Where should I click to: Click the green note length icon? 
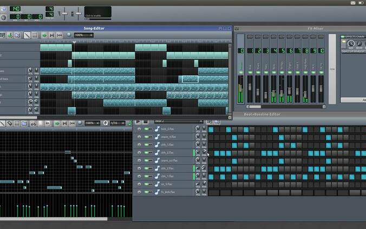(130, 123)
